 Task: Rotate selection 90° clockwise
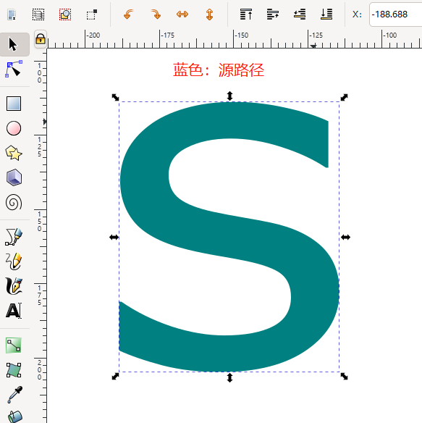point(156,14)
